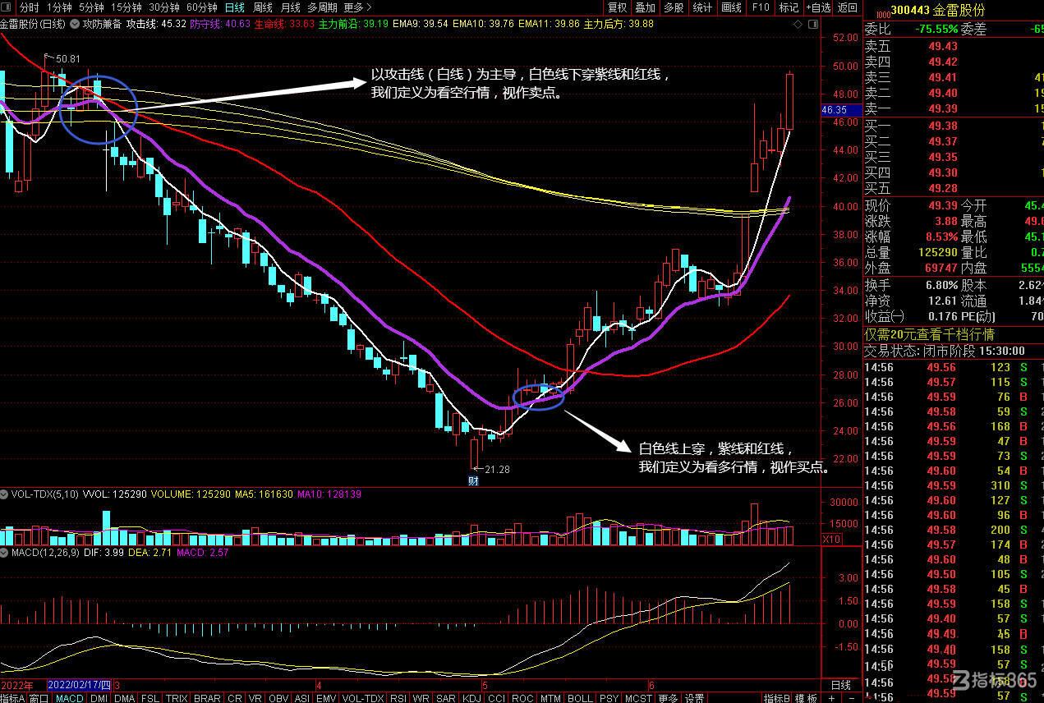
Task: Select the EMV indicator tab
Action: click(x=326, y=698)
